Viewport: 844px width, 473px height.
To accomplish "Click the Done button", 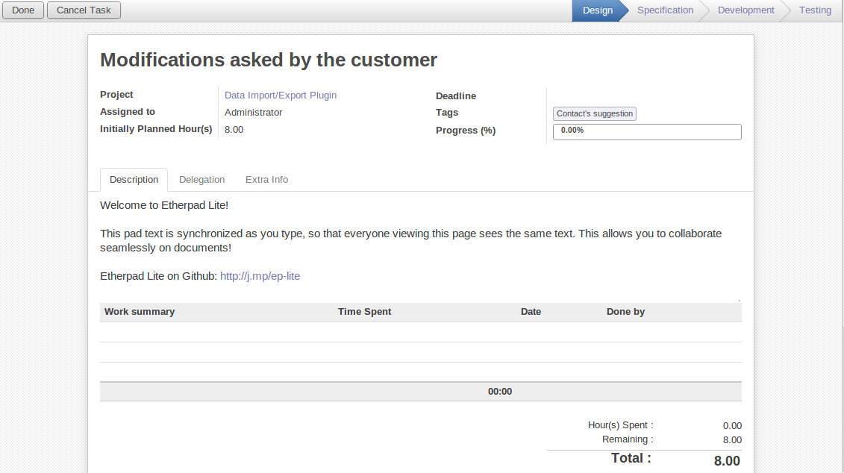I will click(x=23, y=10).
